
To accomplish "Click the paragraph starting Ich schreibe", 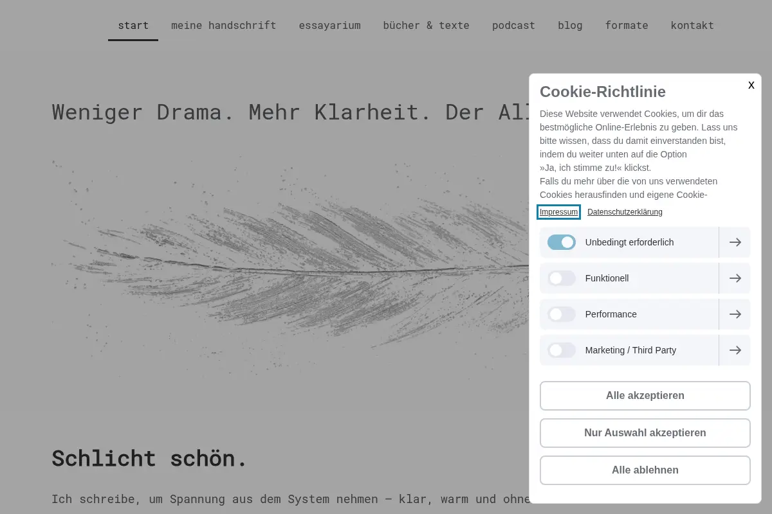I will [290, 499].
